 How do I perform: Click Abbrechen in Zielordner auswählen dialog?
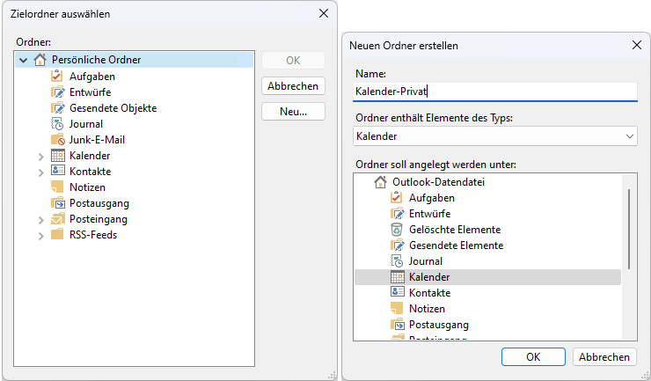(x=293, y=86)
